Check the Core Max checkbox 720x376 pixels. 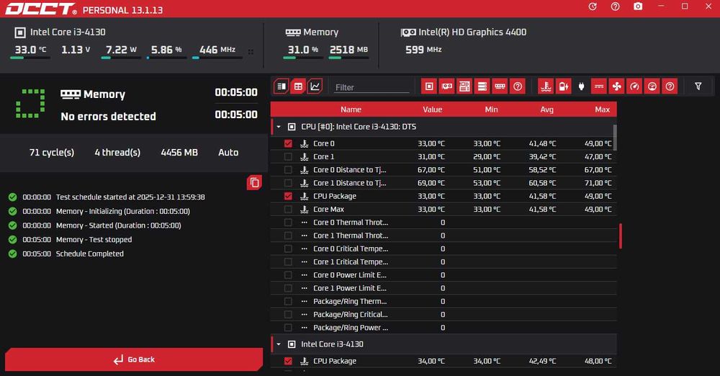(288, 209)
